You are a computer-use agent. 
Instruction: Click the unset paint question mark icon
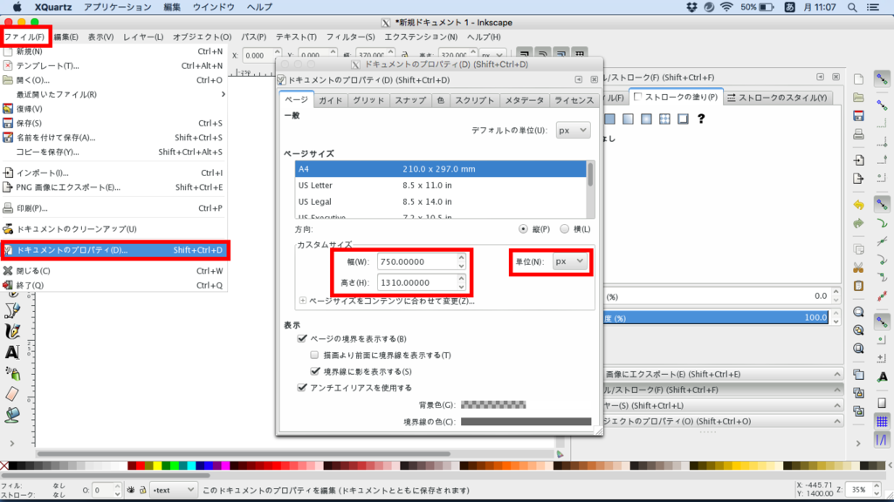[x=701, y=119]
